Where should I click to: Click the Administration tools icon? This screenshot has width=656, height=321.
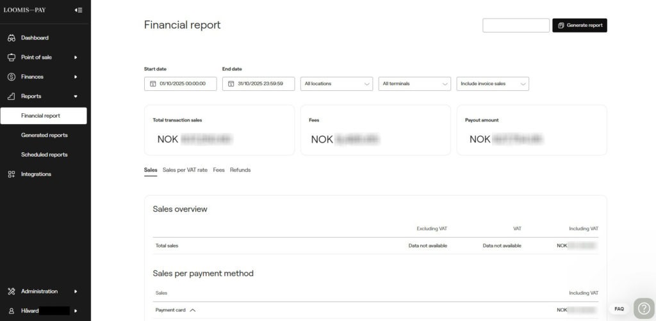pyautogui.click(x=12, y=292)
